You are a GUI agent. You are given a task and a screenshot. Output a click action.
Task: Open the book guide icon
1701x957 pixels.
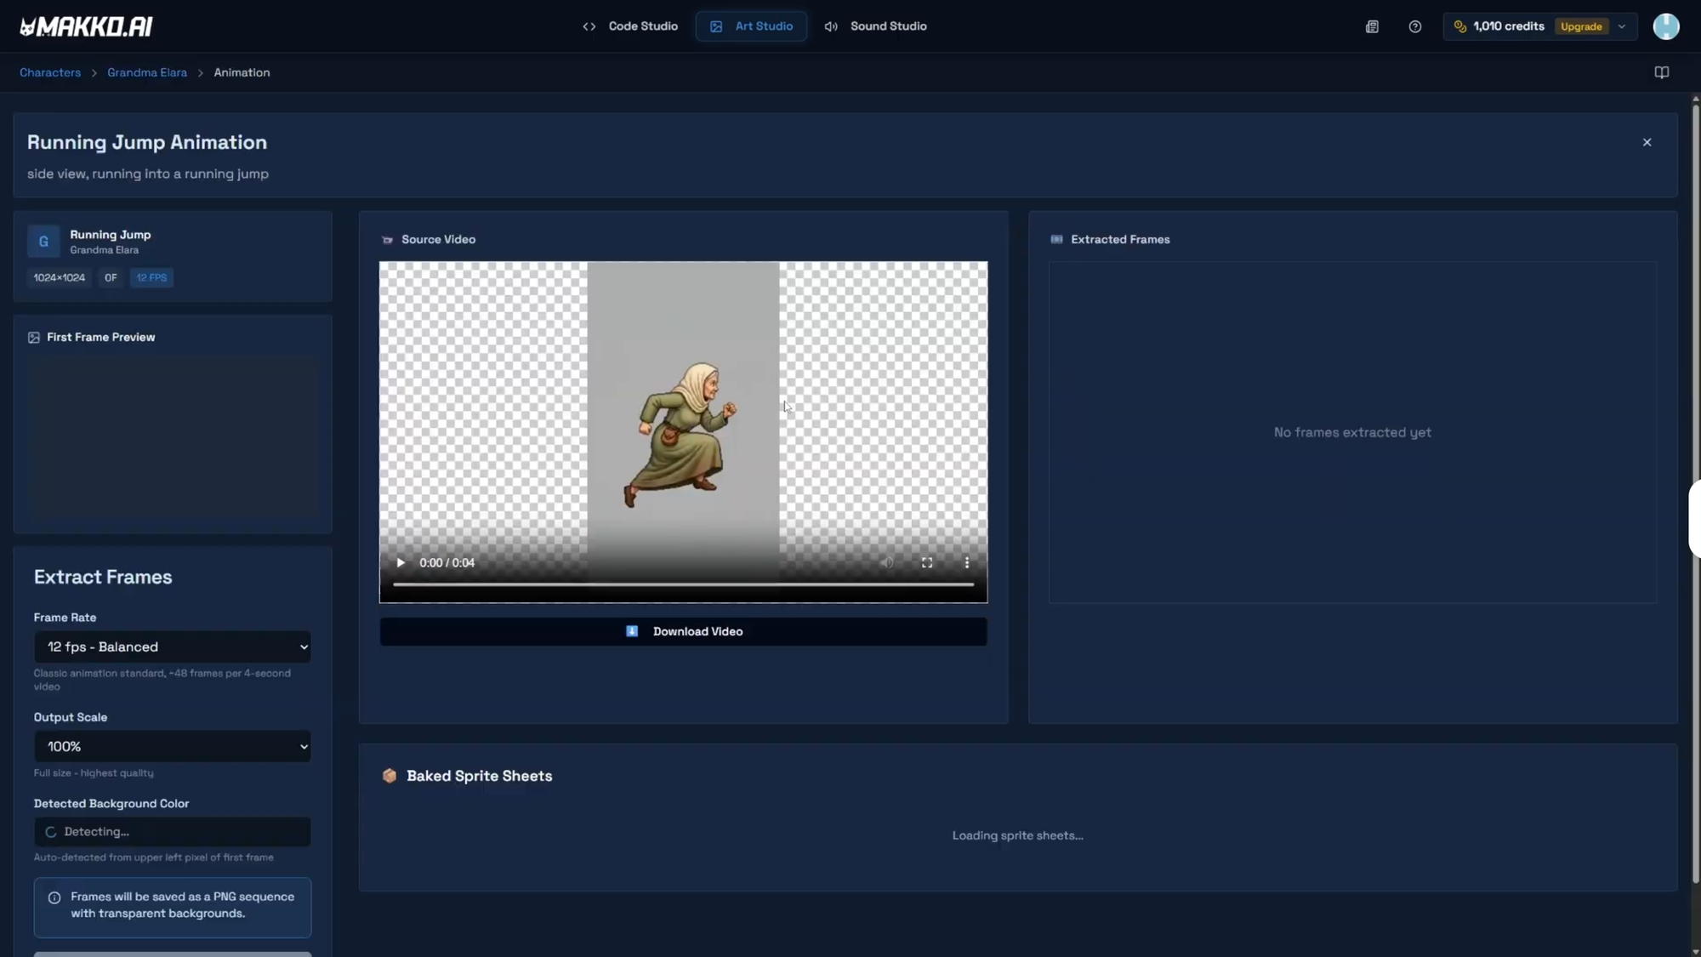[x=1661, y=72]
